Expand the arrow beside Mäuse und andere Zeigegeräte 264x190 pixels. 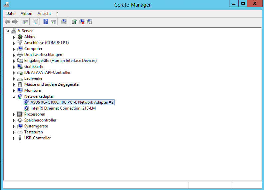pyautogui.click(x=14, y=85)
